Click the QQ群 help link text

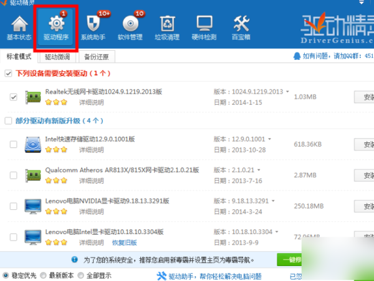click(x=338, y=56)
